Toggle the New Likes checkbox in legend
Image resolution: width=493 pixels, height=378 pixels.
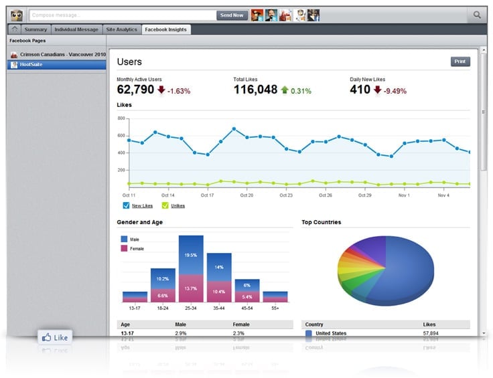pyautogui.click(x=126, y=205)
